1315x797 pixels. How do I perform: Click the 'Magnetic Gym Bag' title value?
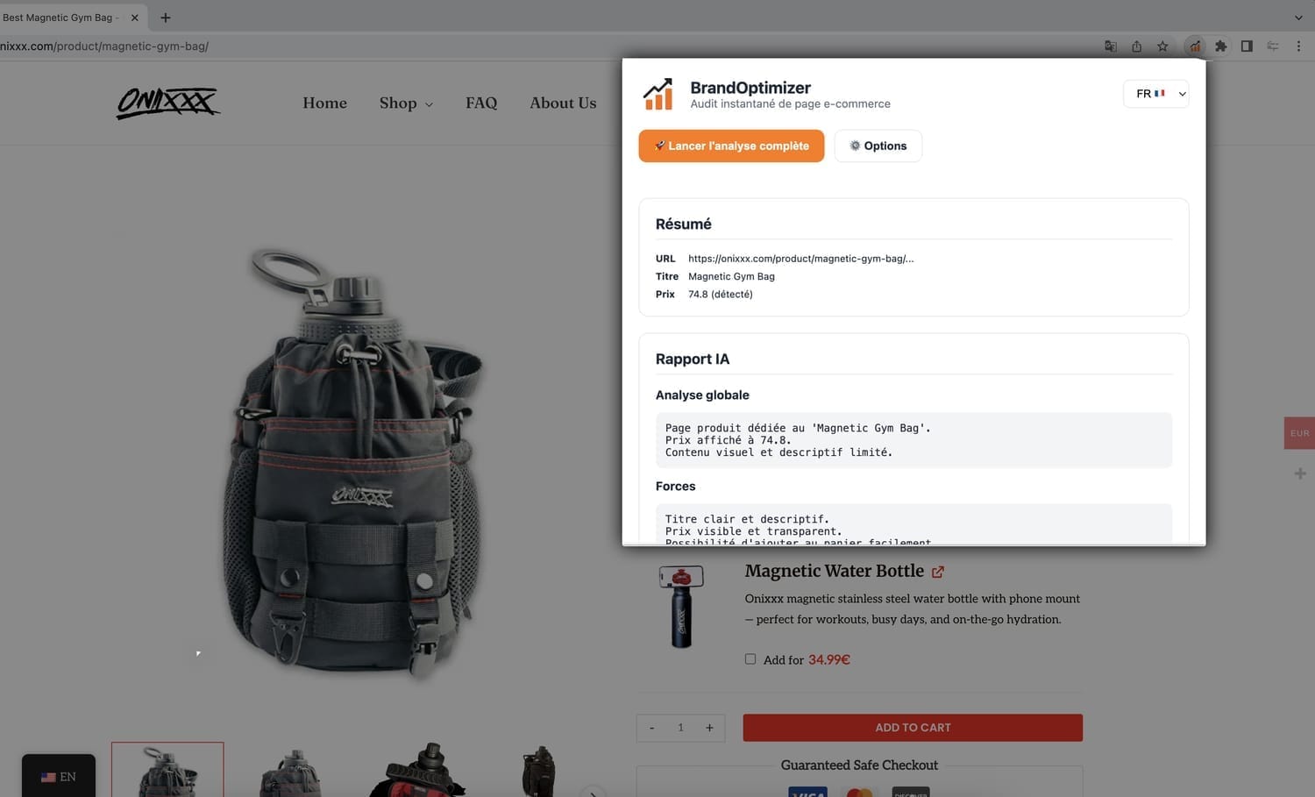(731, 276)
